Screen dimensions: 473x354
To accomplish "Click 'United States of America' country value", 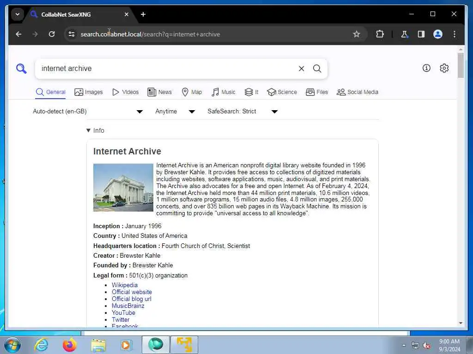I will (x=154, y=236).
